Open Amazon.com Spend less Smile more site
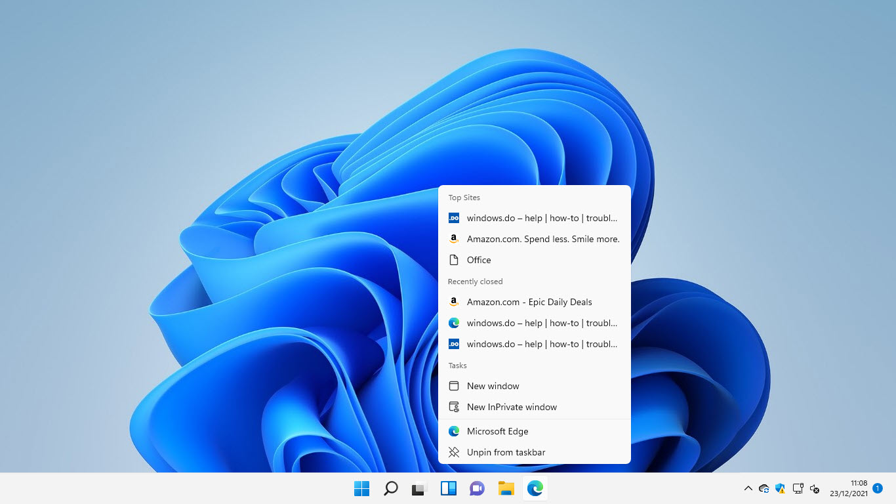Image resolution: width=896 pixels, height=504 pixels. [542, 239]
